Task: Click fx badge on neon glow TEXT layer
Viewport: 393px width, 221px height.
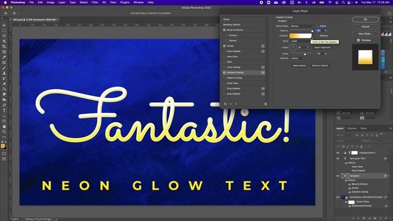Action: pos(386,158)
